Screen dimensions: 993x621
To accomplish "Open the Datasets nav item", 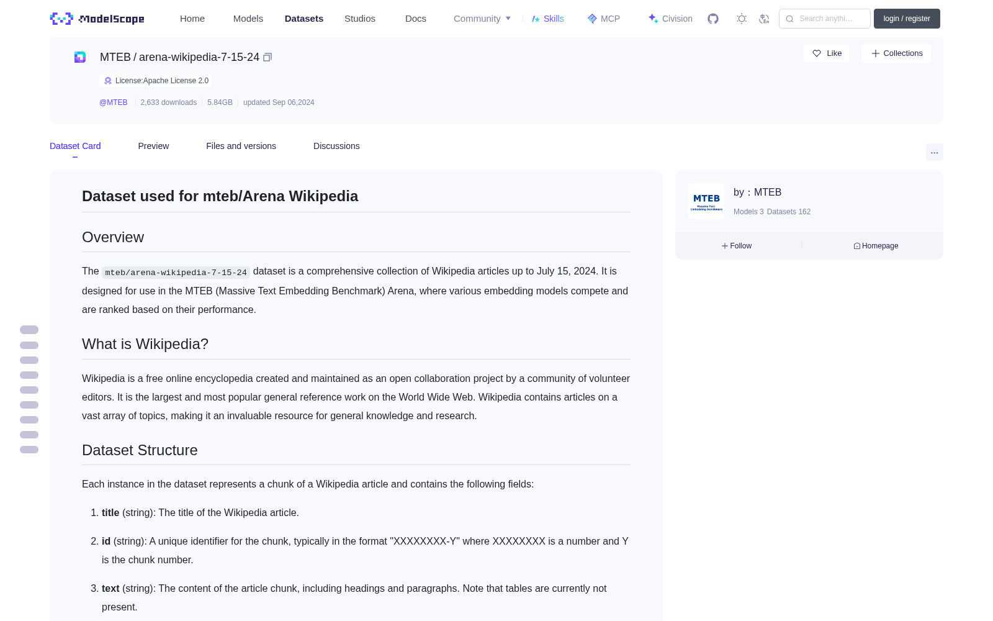I will pos(304,19).
